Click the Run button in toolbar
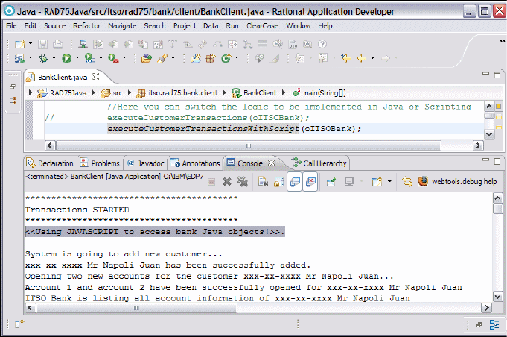Viewport: 507px width, 337px height. pos(66,58)
